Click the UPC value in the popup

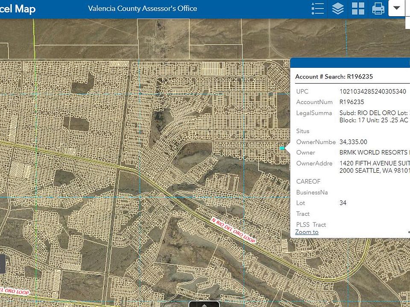[374, 91]
